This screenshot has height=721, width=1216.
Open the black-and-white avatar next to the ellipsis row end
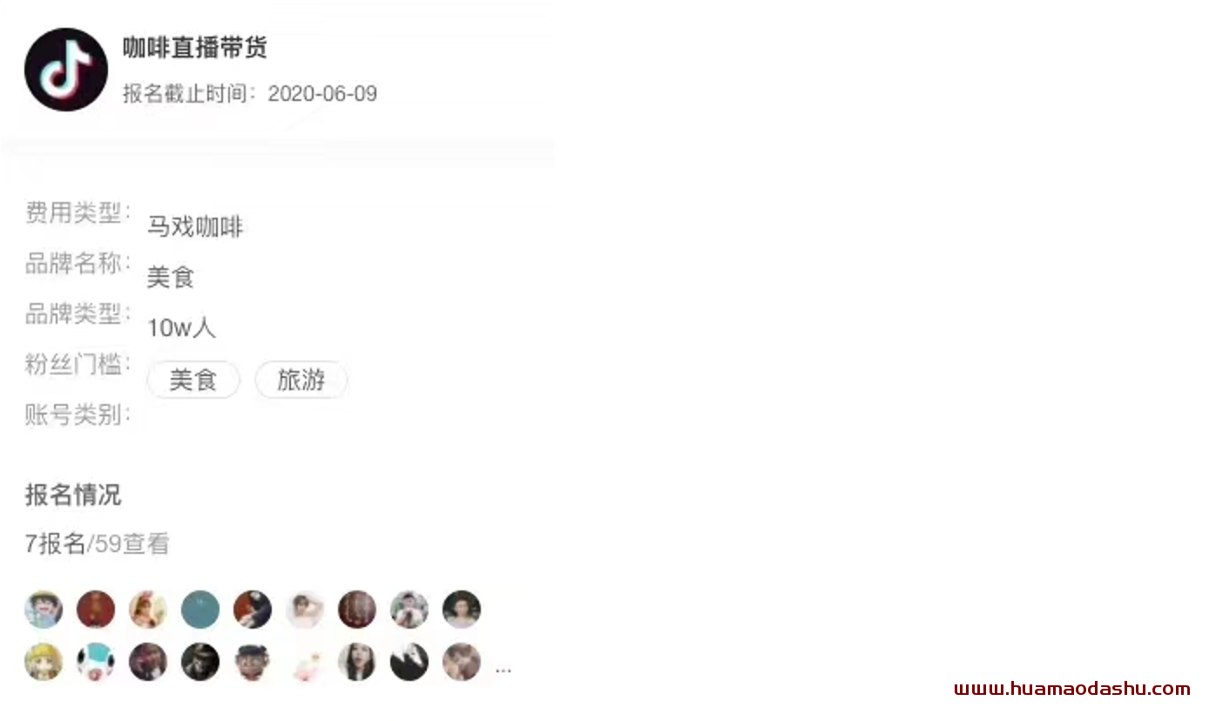pyautogui.click(x=409, y=662)
